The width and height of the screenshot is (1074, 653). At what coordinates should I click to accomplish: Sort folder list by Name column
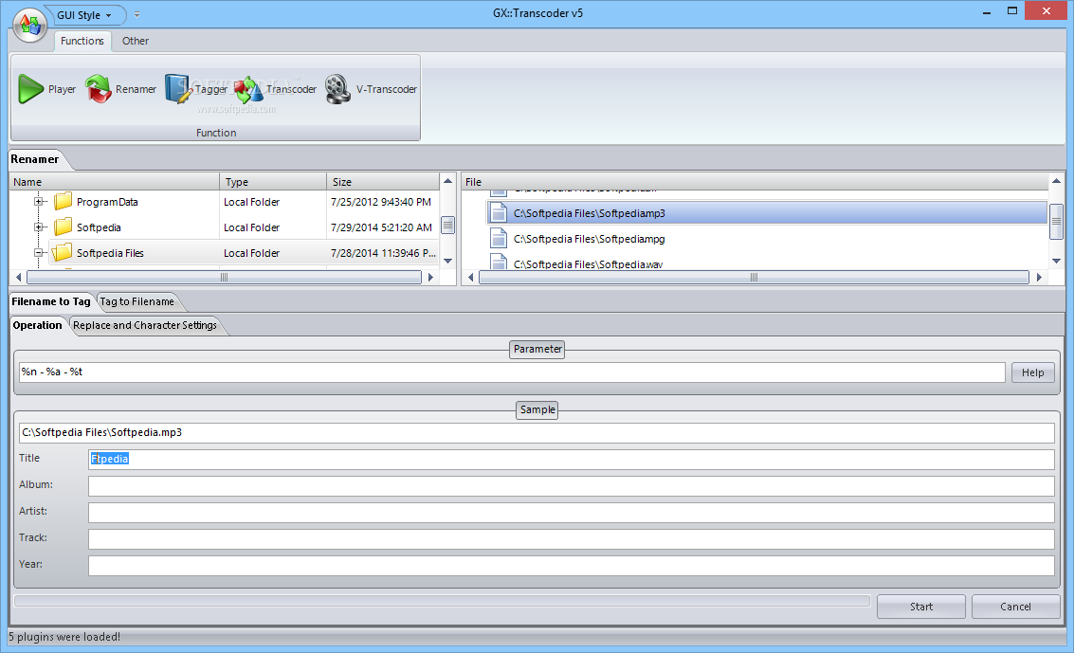click(115, 182)
